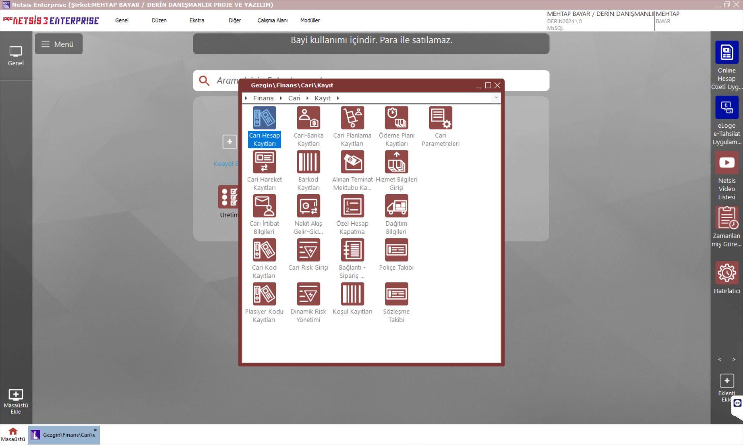743x445 pixels.
Task: Maximize the Gezgin window
Action: point(488,86)
